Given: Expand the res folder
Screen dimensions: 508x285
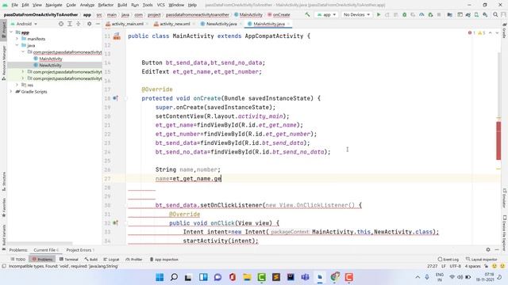Looking at the screenshot, I should pyautogui.click(x=17, y=85).
